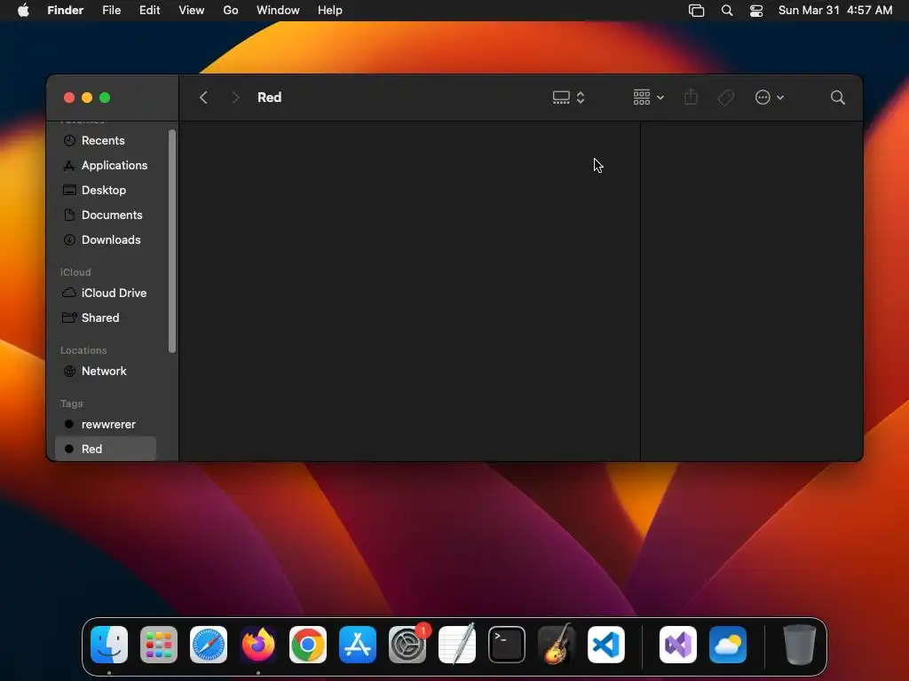Launch Visual Studio Code from the Dock
Viewport: 909px width, 681px height.
605,644
